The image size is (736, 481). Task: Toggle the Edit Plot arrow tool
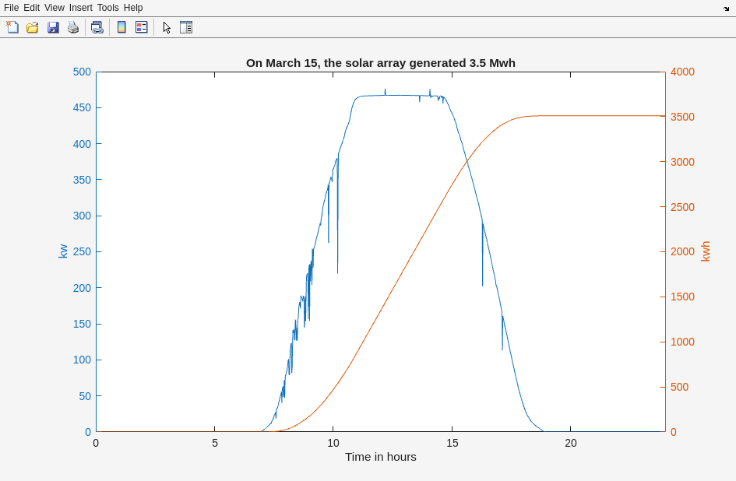(x=167, y=27)
